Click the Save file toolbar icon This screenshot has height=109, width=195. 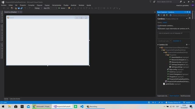coord(19,8)
